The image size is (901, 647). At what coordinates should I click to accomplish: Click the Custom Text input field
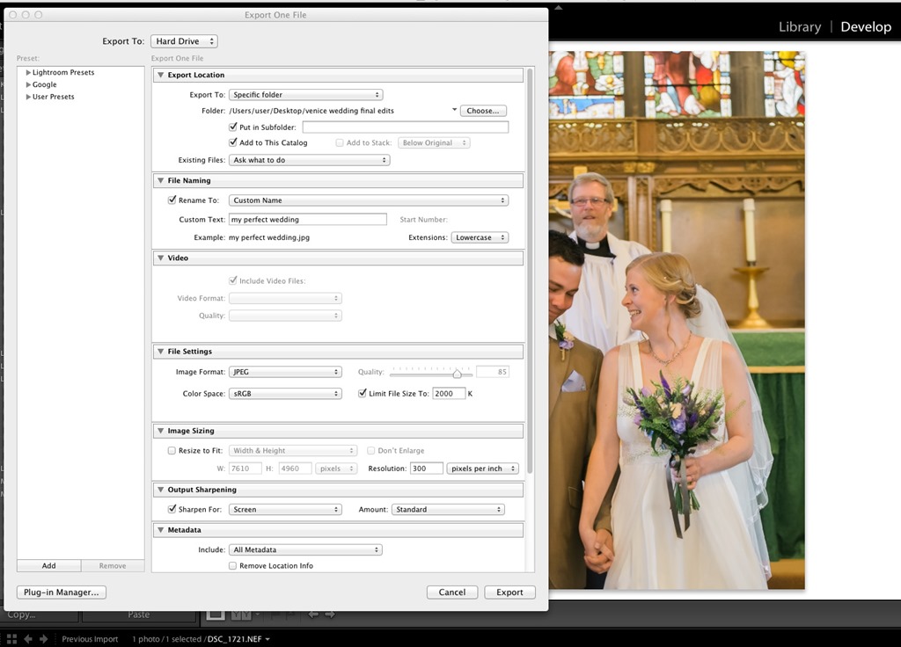[x=307, y=220]
